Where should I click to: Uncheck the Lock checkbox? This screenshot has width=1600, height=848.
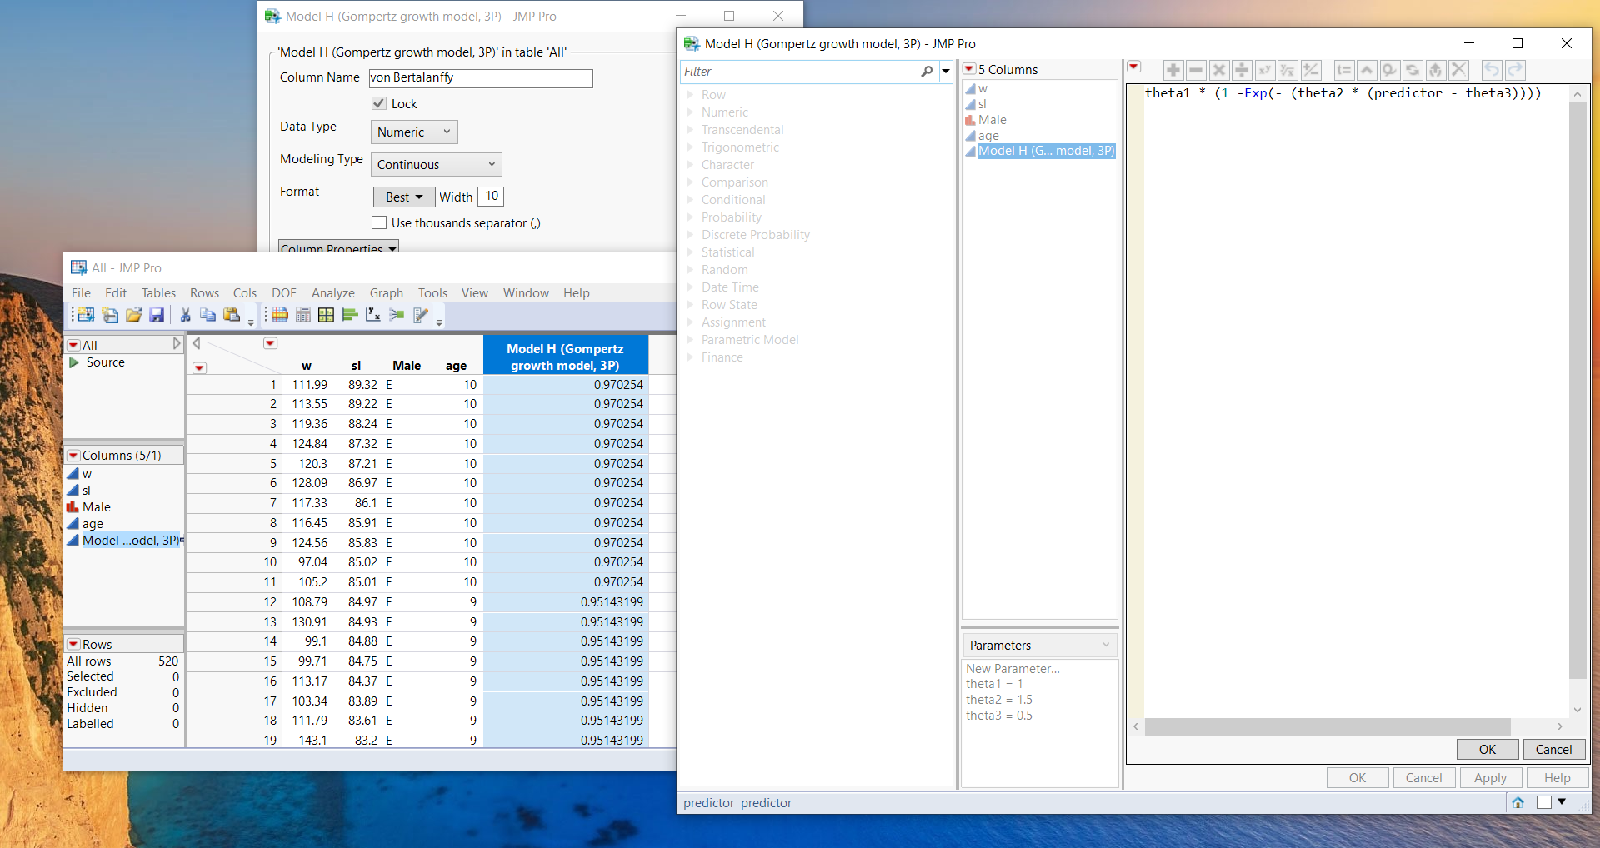[380, 103]
